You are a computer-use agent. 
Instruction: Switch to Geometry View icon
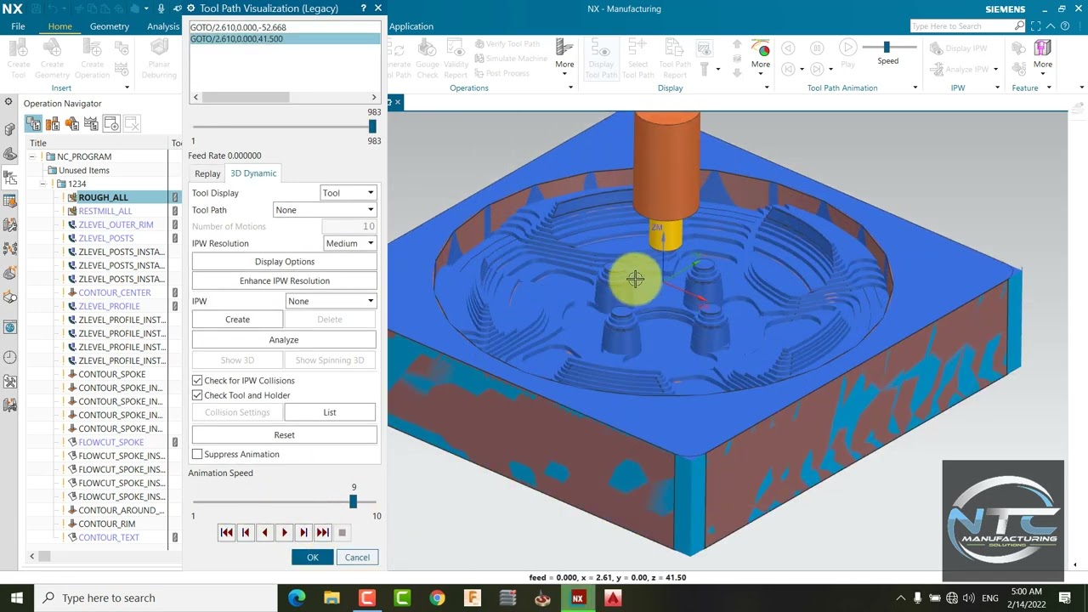click(72, 124)
